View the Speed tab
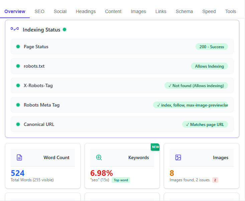This screenshot has width=245, height=201. coord(209,11)
